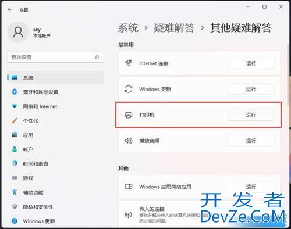Open the sky user profile avatar
The image size is (291, 229).
(18, 32)
